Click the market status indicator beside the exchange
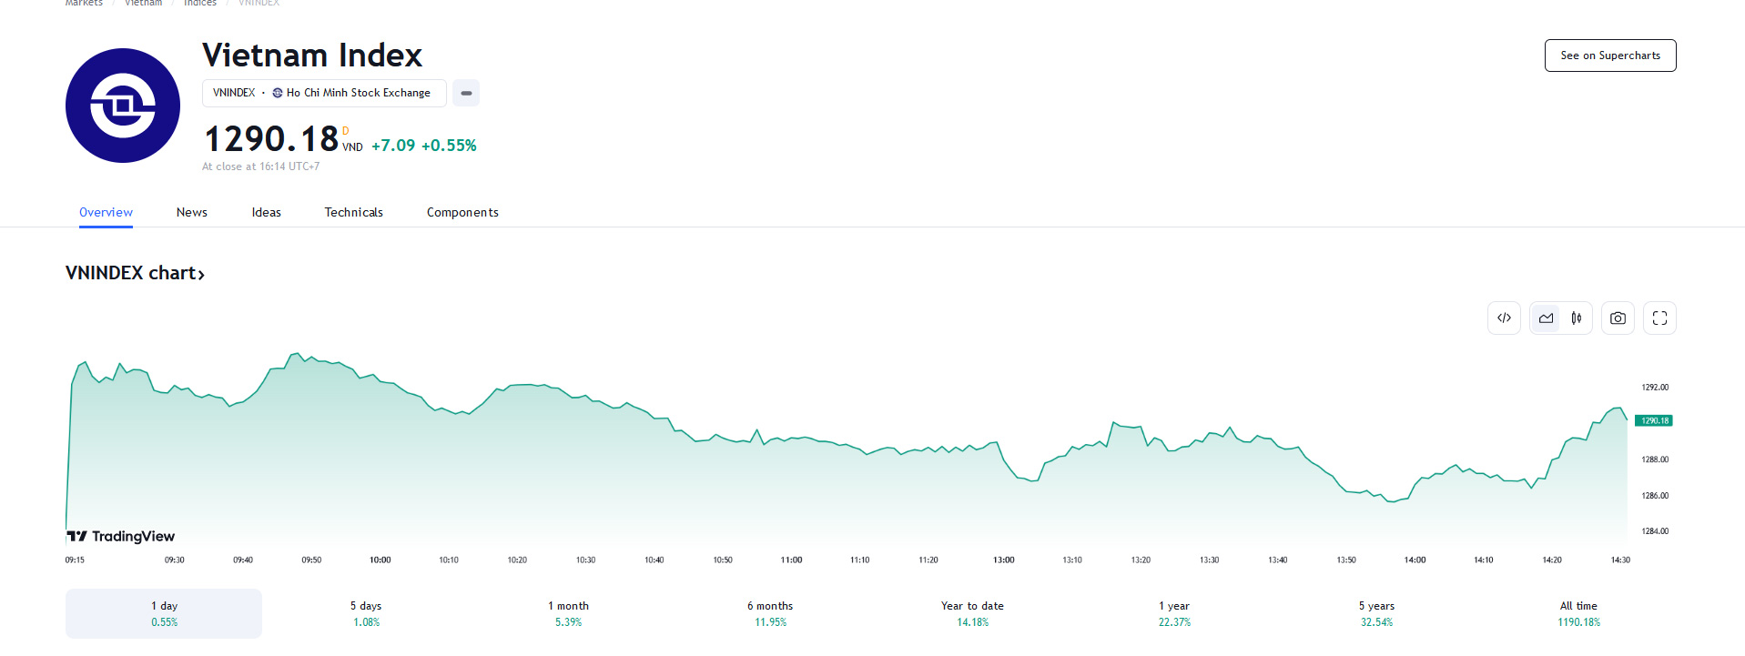1745x656 pixels. click(x=466, y=93)
